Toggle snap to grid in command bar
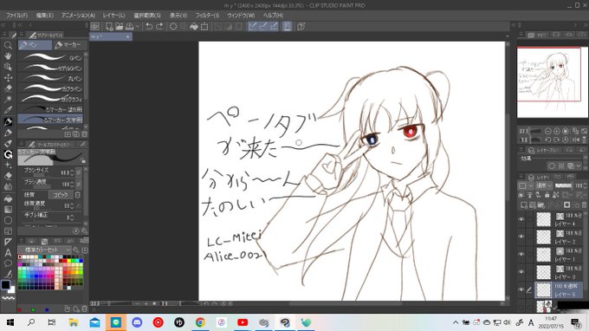 tap(275, 26)
